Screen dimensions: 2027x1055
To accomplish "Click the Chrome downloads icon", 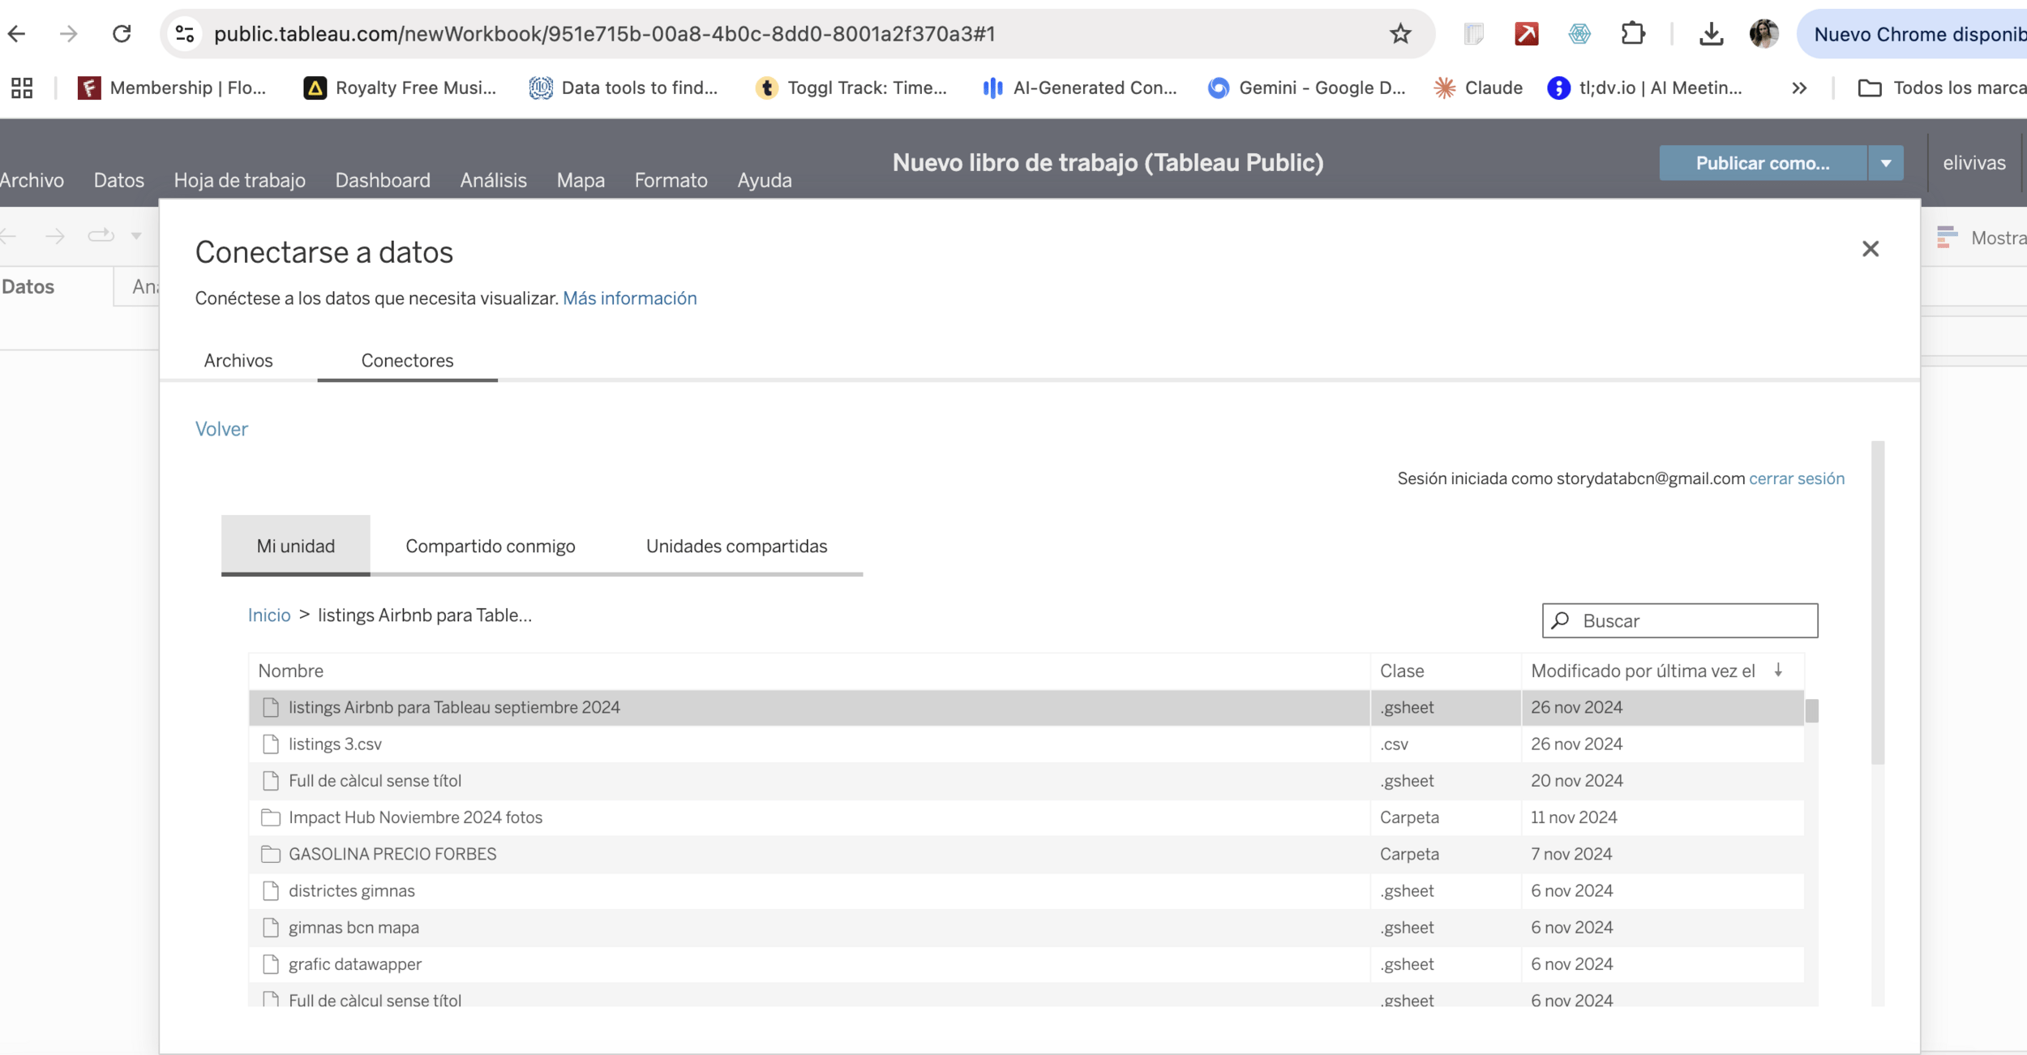I will point(1711,34).
